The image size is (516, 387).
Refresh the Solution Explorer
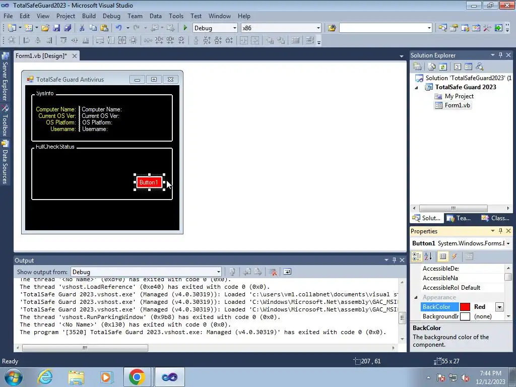[x=443, y=67]
